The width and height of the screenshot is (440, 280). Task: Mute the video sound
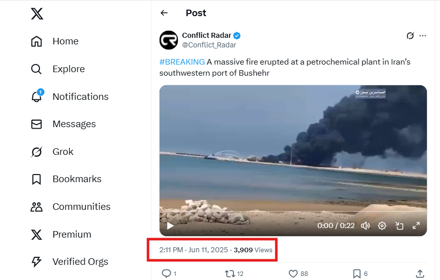[x=365, y=226]
